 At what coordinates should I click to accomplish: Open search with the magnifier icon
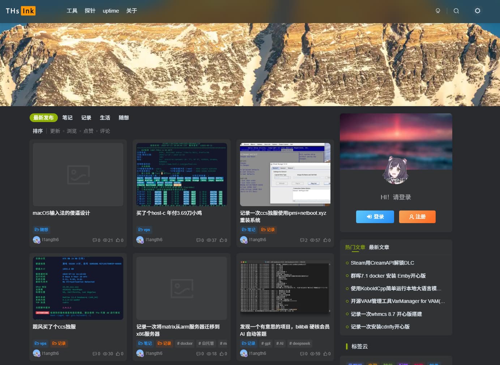coord(456,11)
